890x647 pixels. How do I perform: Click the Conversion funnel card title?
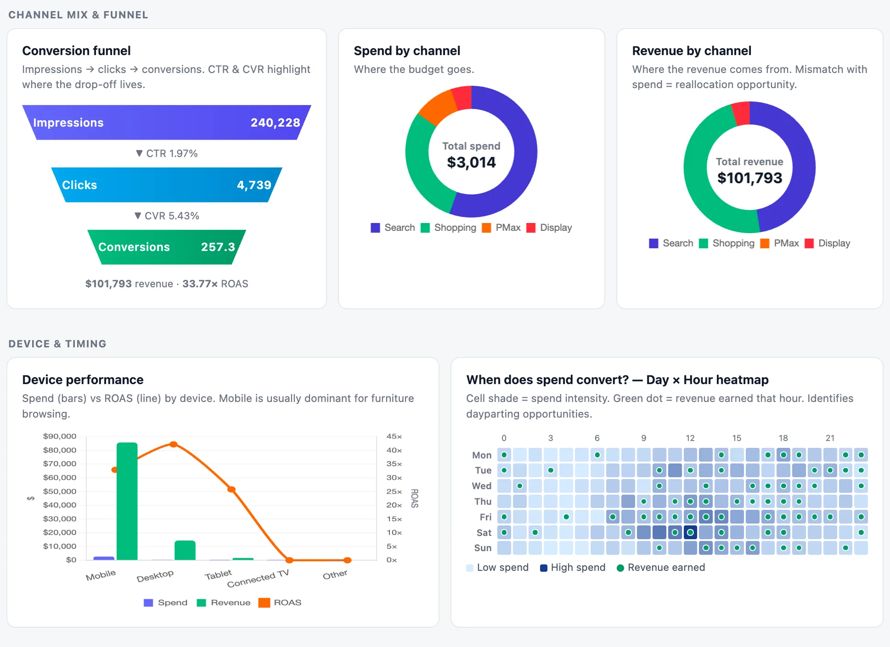tap(76, 50)
